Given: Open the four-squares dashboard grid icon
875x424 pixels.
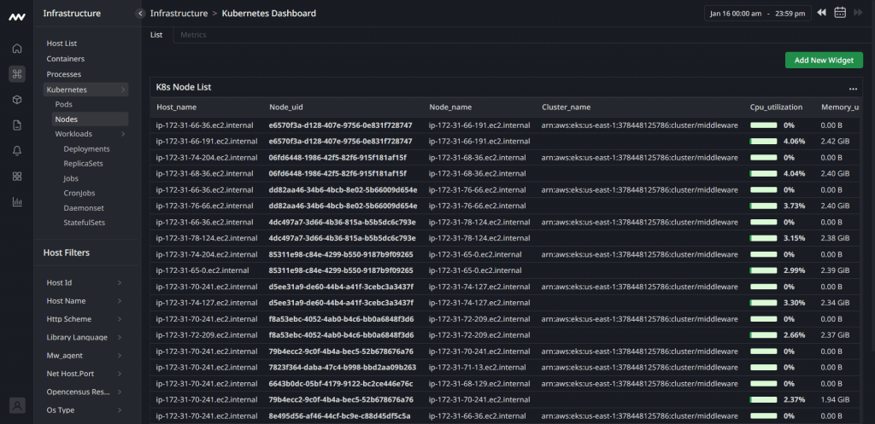Looking at the screenshot, I should 17,177.
